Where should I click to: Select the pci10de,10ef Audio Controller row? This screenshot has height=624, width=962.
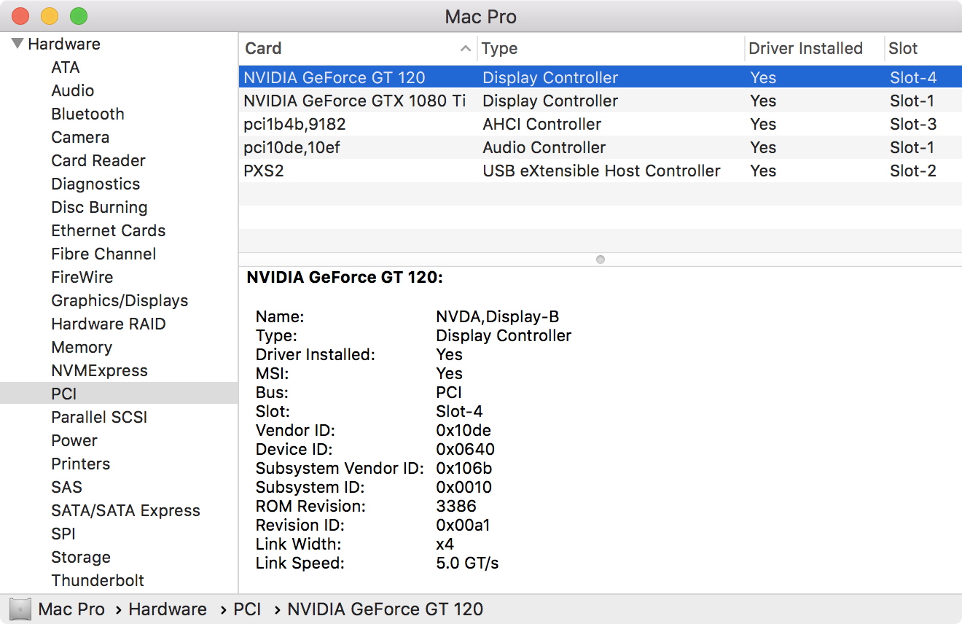(x=292, y=147)
